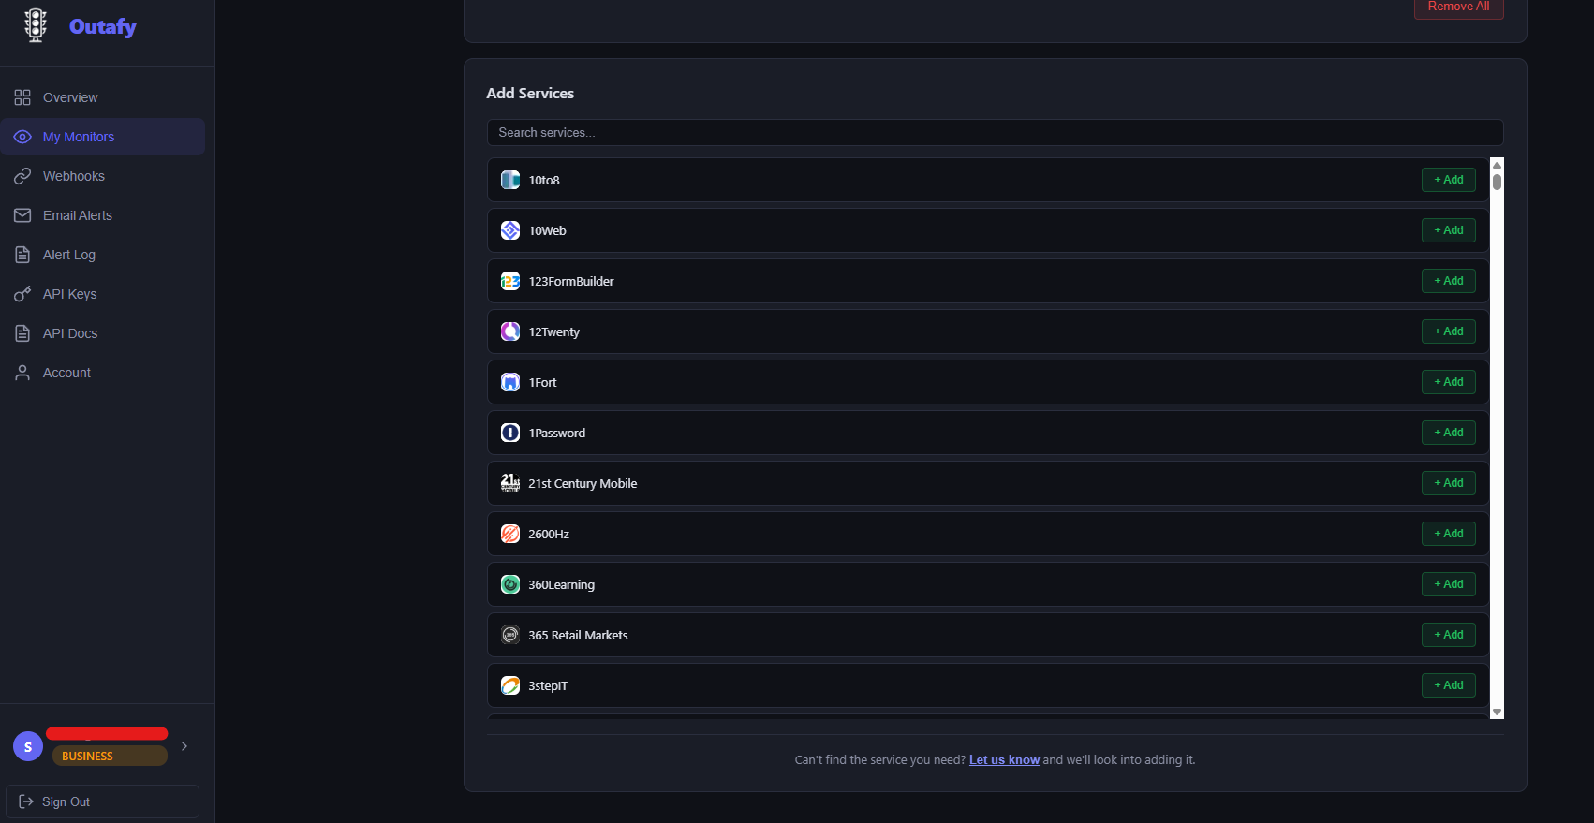Click the 3stepIT service logo

[x=510, y=685]
